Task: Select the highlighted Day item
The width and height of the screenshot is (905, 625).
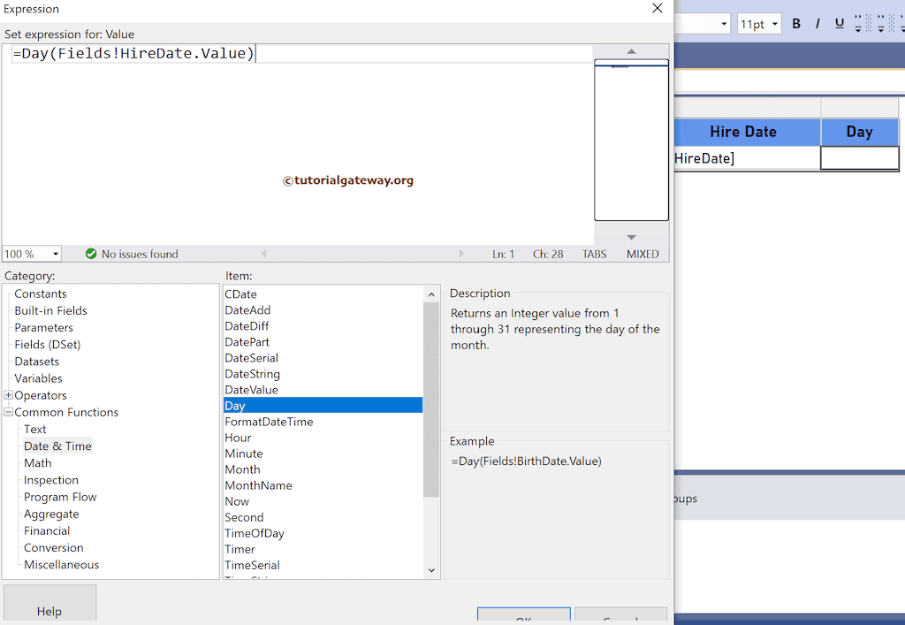Action: point(323,406)
